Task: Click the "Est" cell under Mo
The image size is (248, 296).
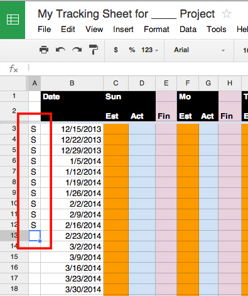Action: point(188,111)
